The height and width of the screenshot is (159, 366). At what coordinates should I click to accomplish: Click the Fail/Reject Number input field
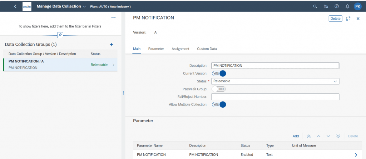click(x=275, y=97)
